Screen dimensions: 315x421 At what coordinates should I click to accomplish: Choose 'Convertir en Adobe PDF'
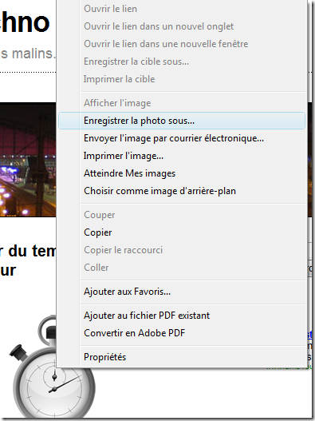coord(182,333)
